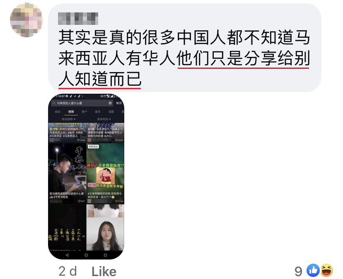This screenshot has width=343, height=279.
Task: Tap the Android back triangle button
Action: [x=67, y=255]
